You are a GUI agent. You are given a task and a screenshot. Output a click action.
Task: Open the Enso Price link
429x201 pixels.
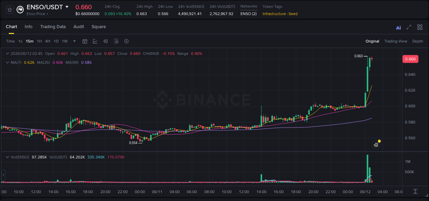tap(37, 14)
